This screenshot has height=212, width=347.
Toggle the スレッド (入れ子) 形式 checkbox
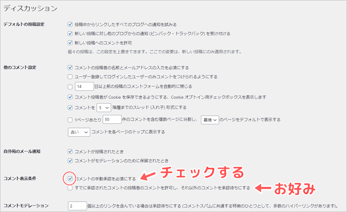point(71,108)
